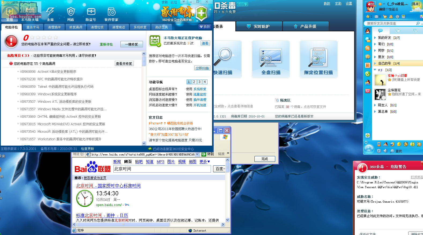
Task: Open QQ pet hamster icon
Action: (406, 144)
